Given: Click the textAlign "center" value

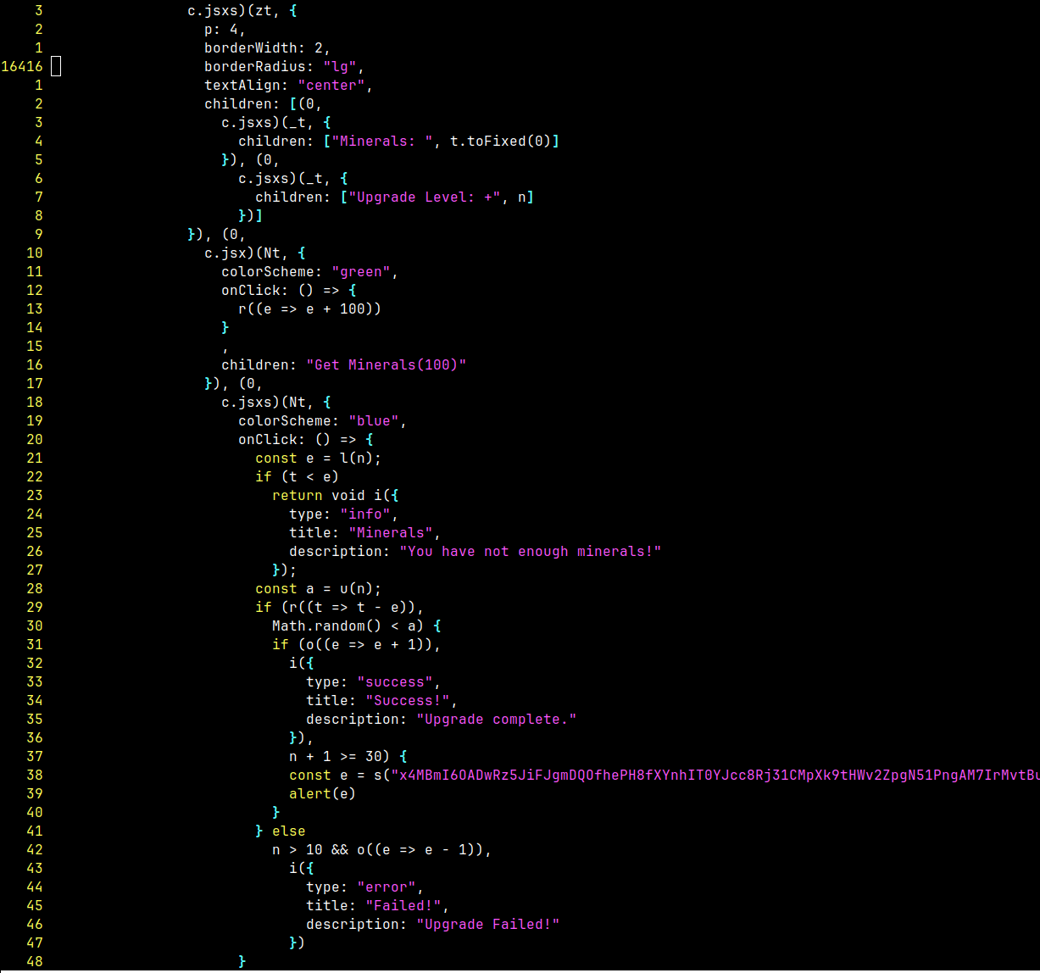Looking at the screenshot, I should [x=331, y=85].
